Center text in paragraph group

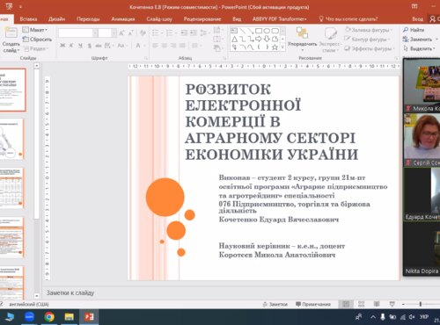coord(165,46)
